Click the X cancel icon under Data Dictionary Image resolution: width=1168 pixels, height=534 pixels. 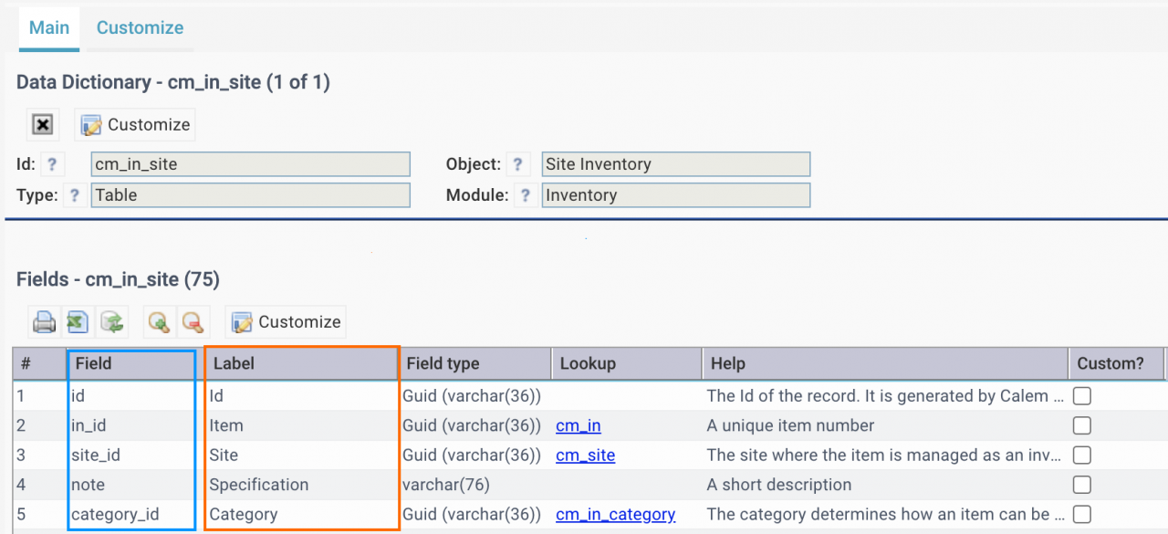pos(43,125)
